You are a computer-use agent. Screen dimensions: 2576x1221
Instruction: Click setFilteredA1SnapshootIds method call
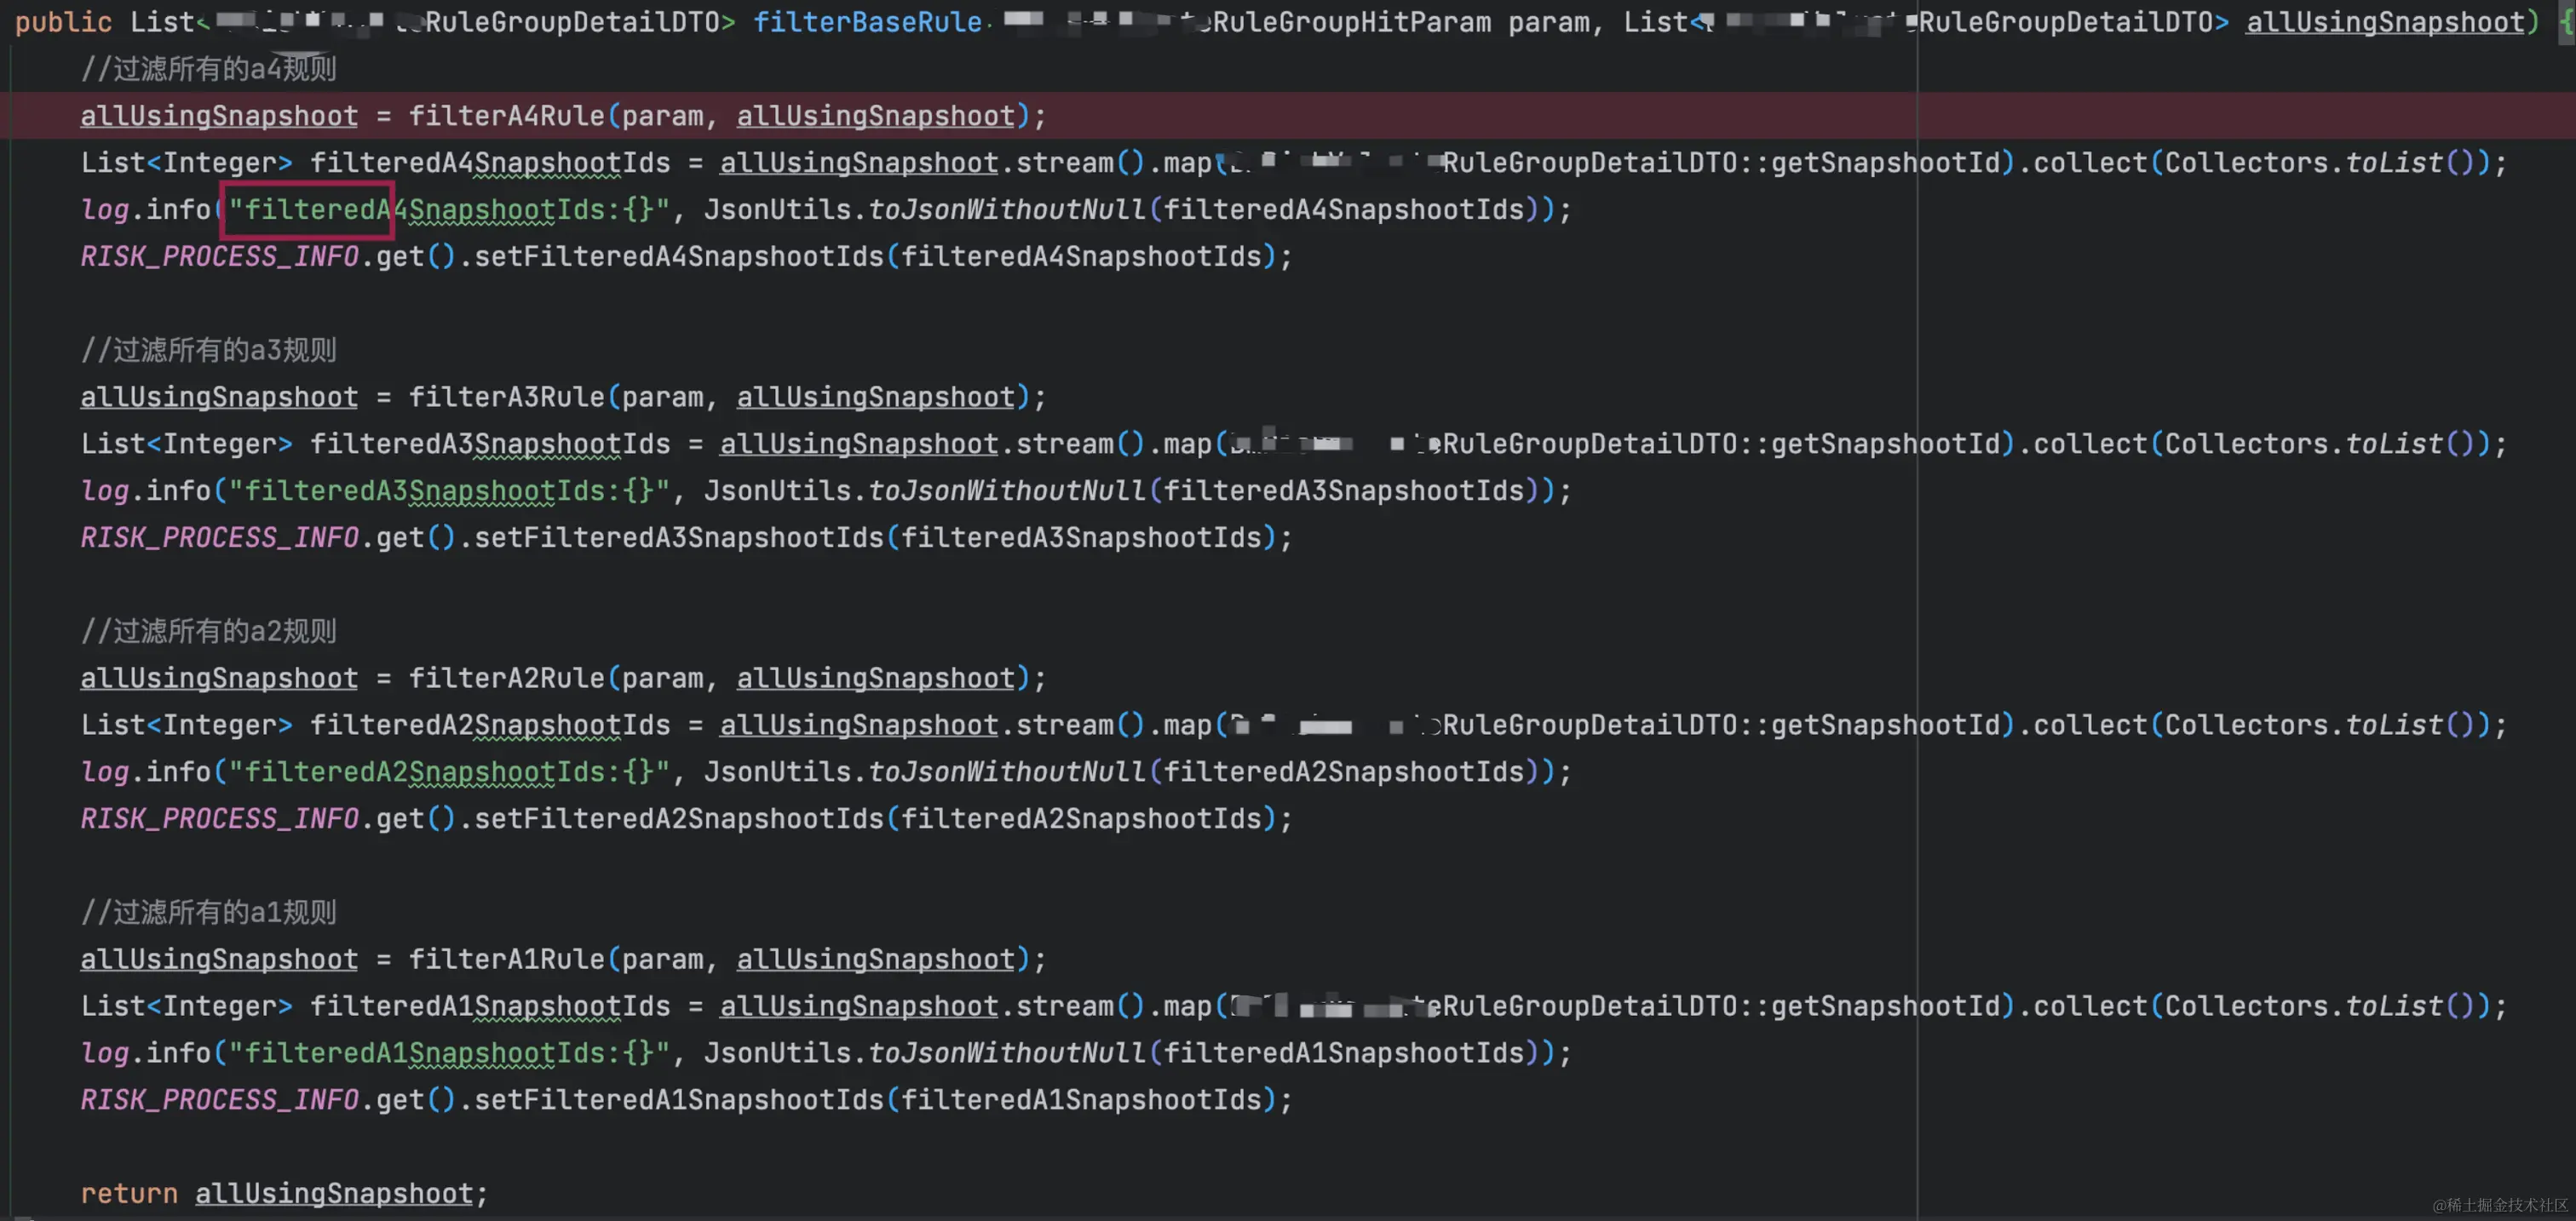click(678, 1100)
